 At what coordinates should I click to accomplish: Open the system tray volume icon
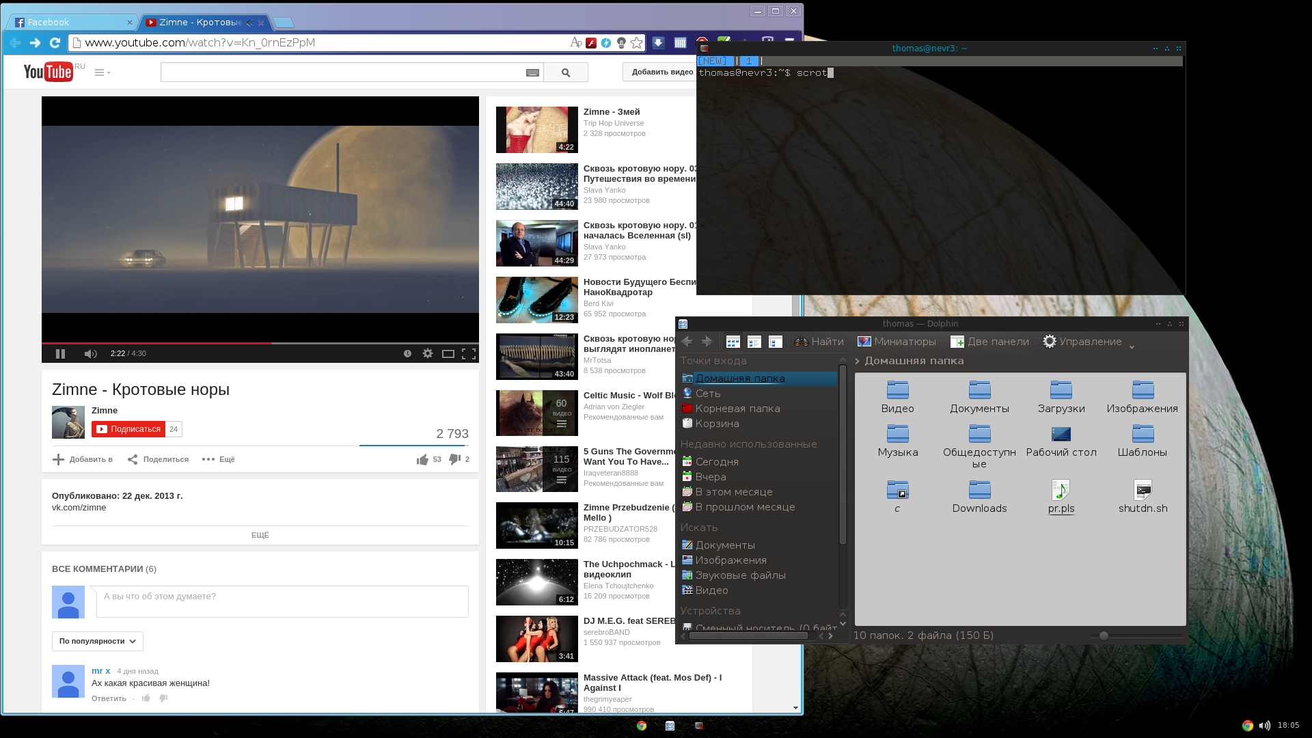pos(1265,726)
